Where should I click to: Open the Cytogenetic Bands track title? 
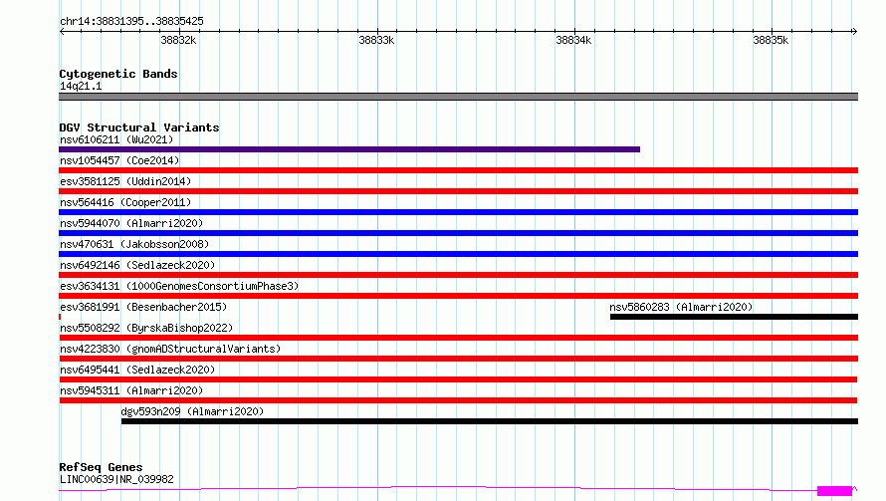coord(118,74)
